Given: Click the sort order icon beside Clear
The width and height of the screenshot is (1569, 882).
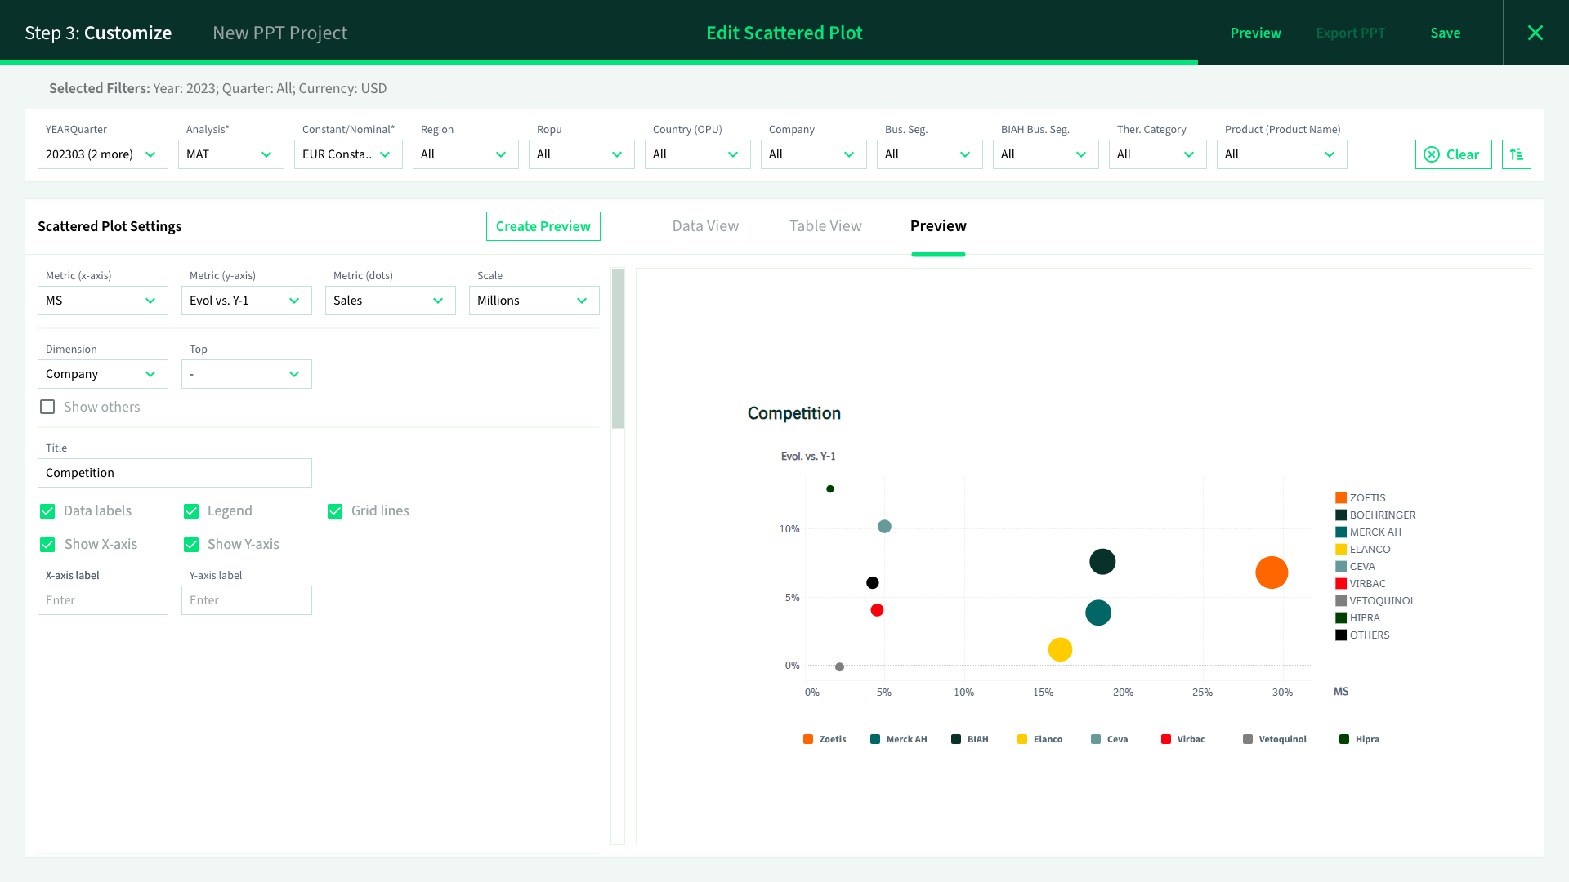Looking at the screenshot, I should point(1516,154).
